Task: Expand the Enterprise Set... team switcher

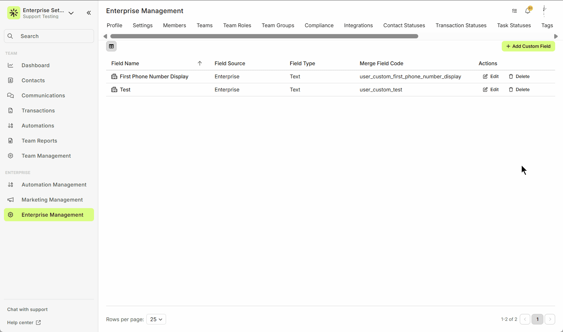Action: [x=71, y=13]
